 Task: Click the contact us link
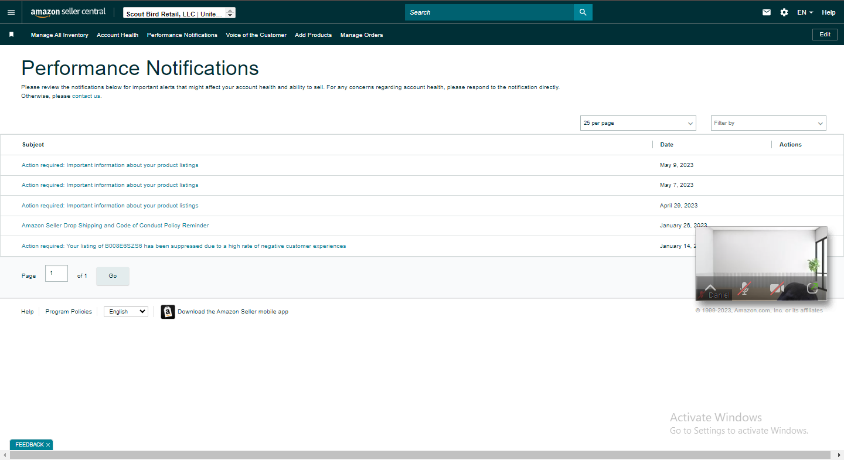click(86, 96)
